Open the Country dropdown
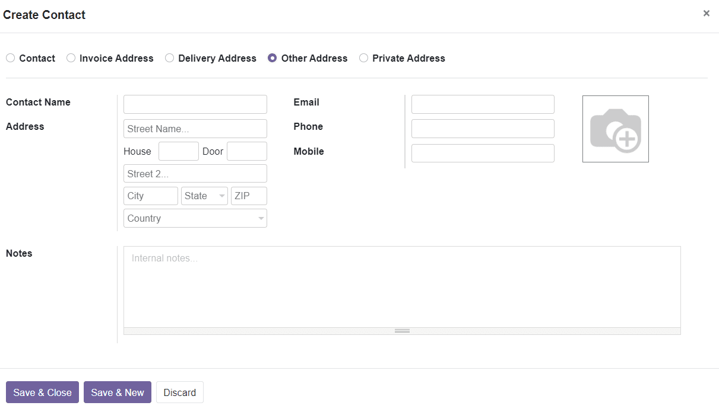Image resolution: width=719 pixels, height=412 pixels. click(195, 218)
